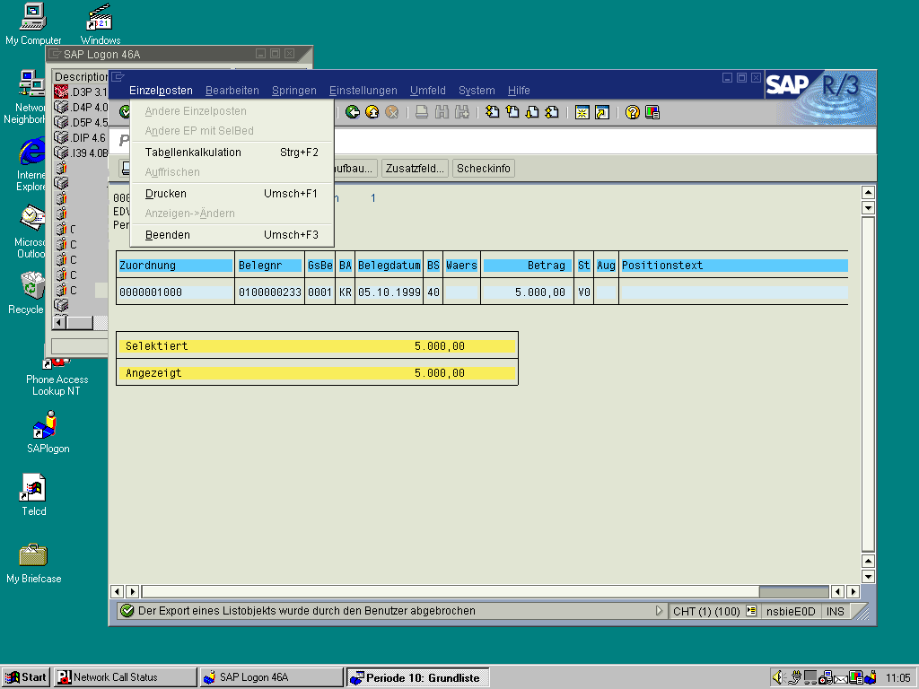
Task: Choose Beenden from the dropdown menu
Action: [x=232, y=235]
